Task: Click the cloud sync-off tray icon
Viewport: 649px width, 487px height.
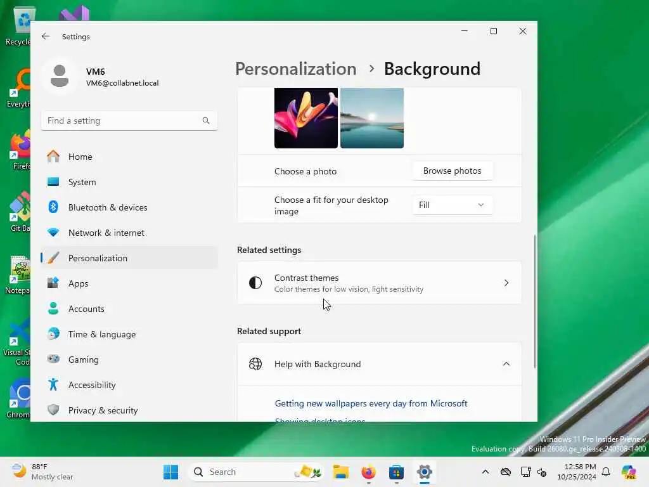Action: (505, 472)
